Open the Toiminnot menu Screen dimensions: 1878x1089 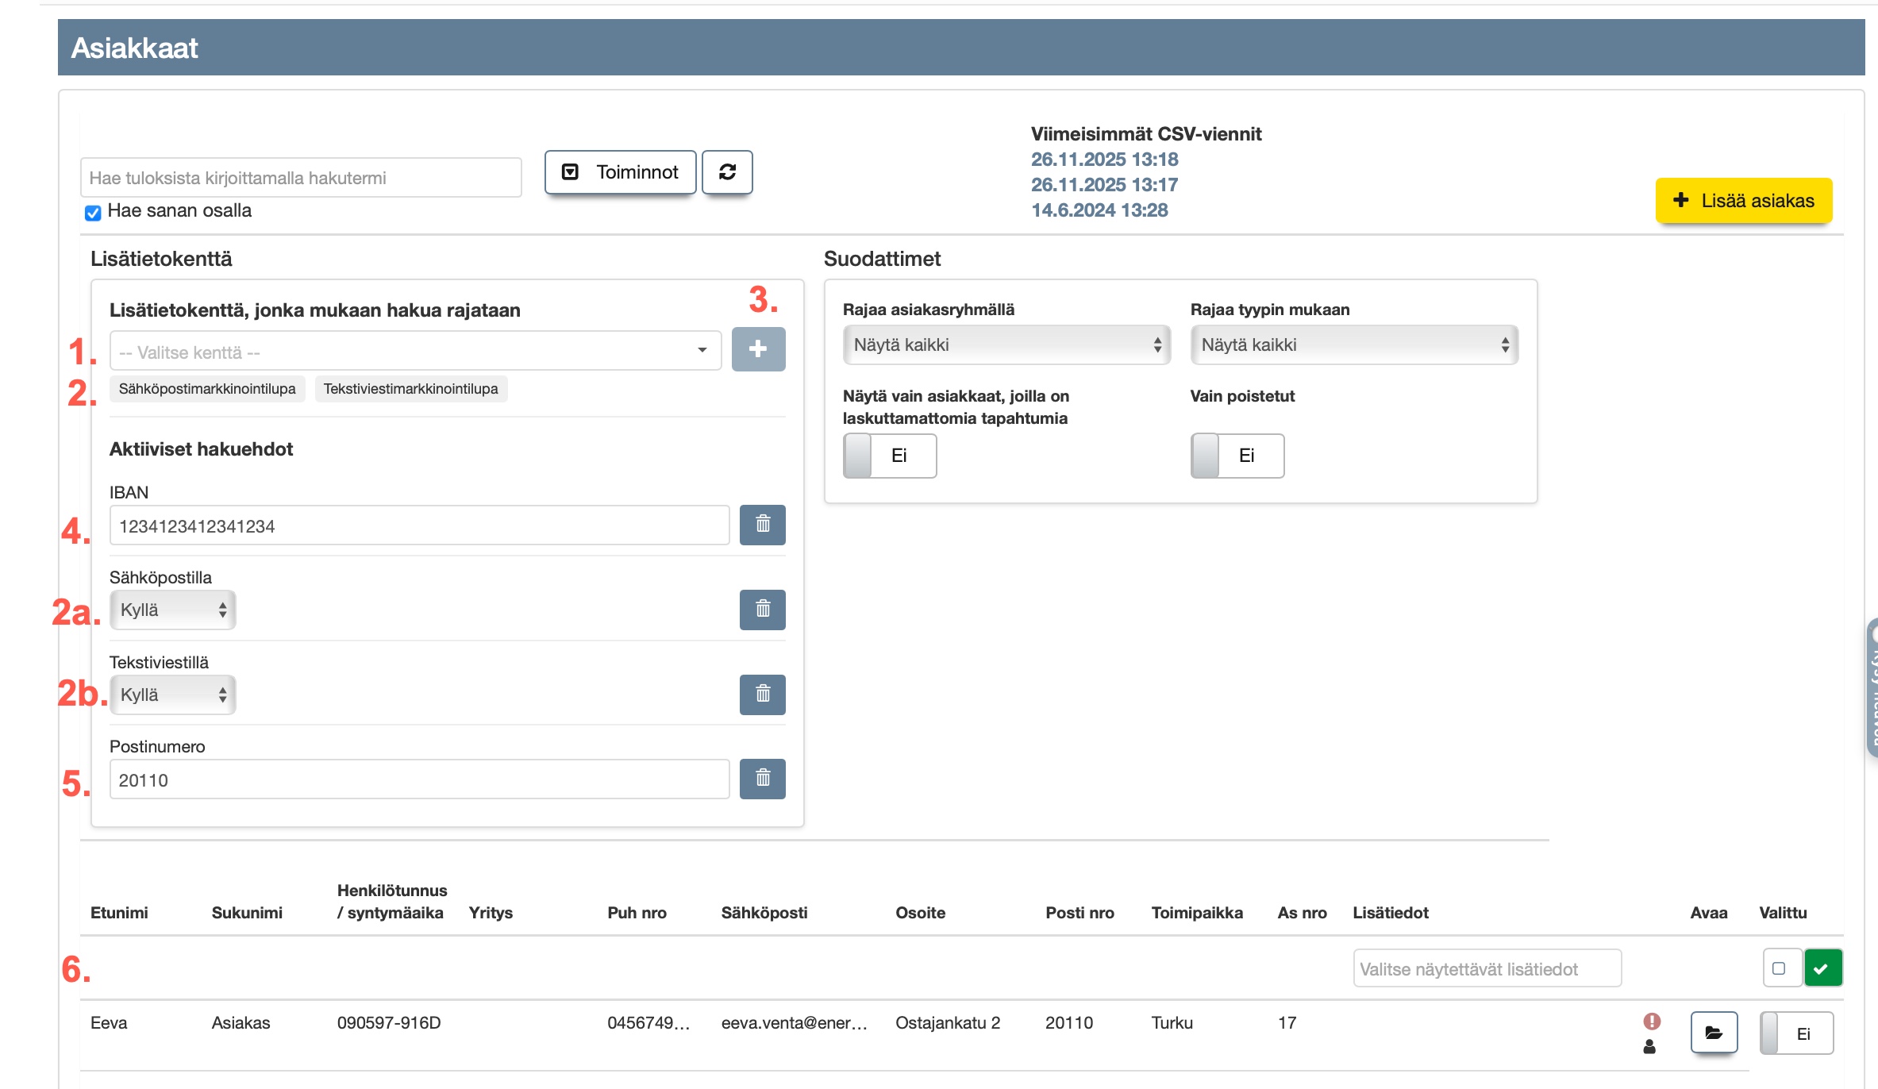point(620,172)
